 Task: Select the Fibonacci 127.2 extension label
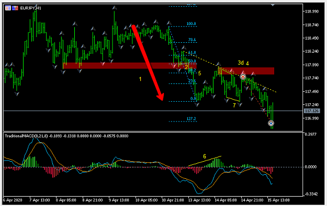(191, 119)
